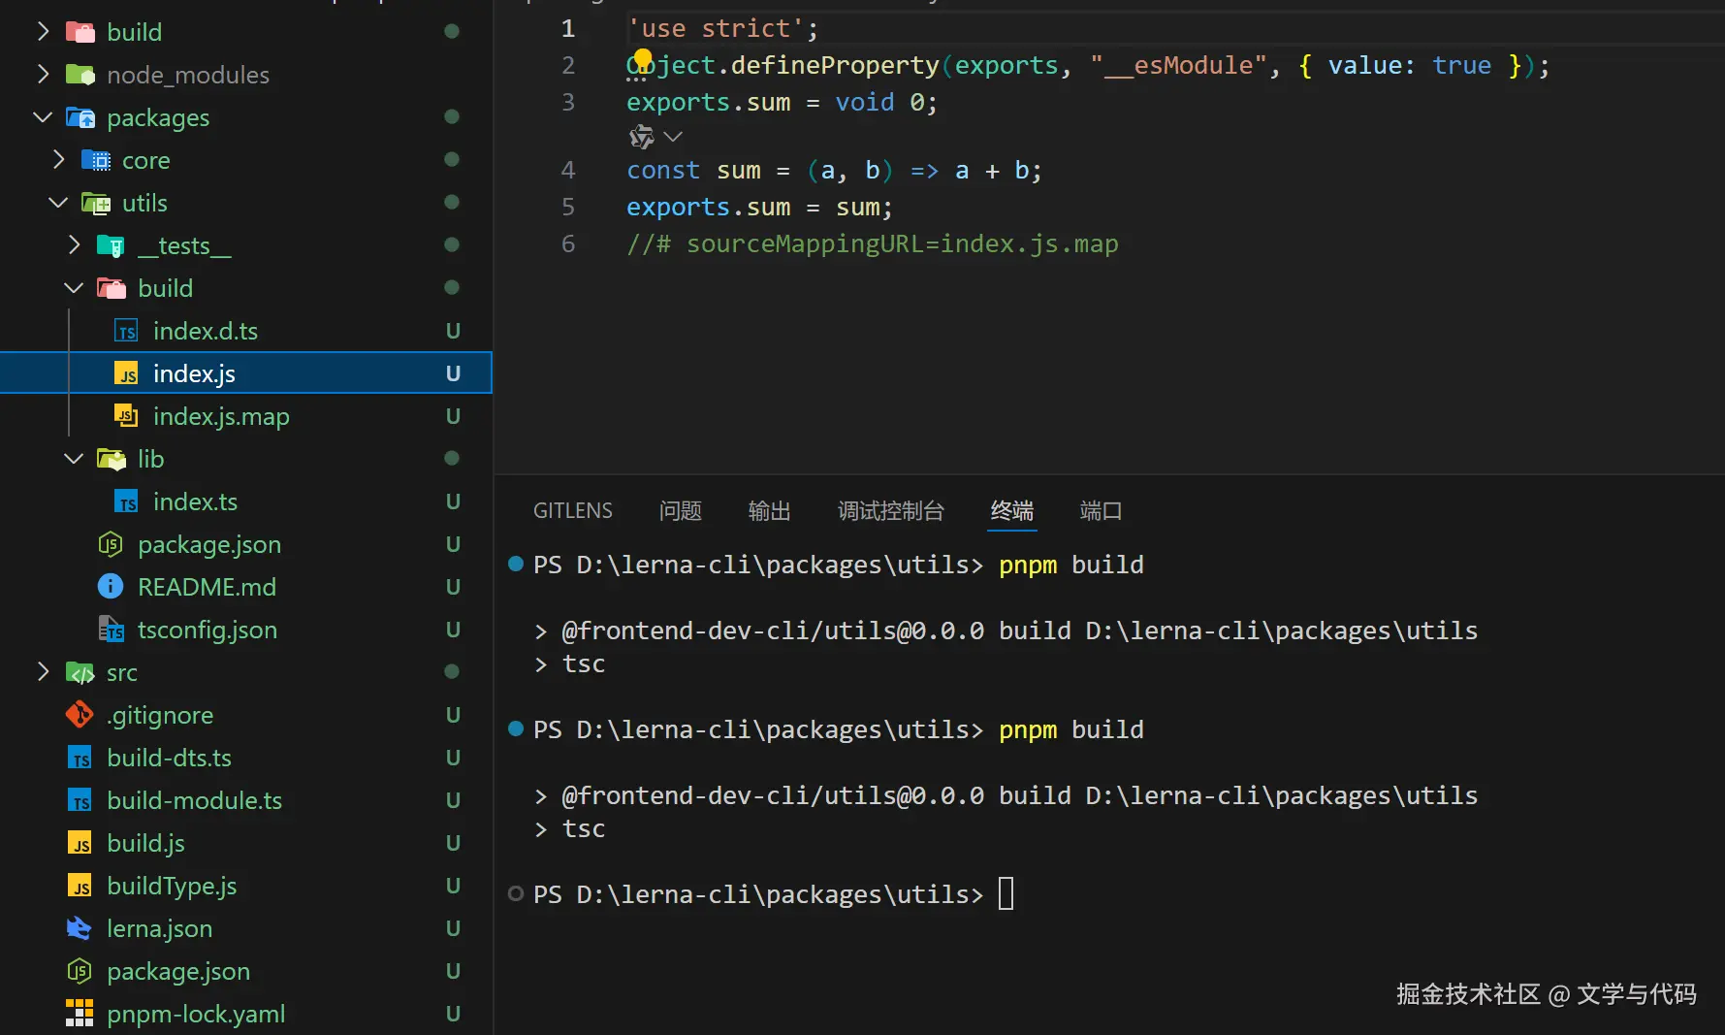
Task: Click the utils build folder icon
Action: pyautogui.click(x=112, y=288)
